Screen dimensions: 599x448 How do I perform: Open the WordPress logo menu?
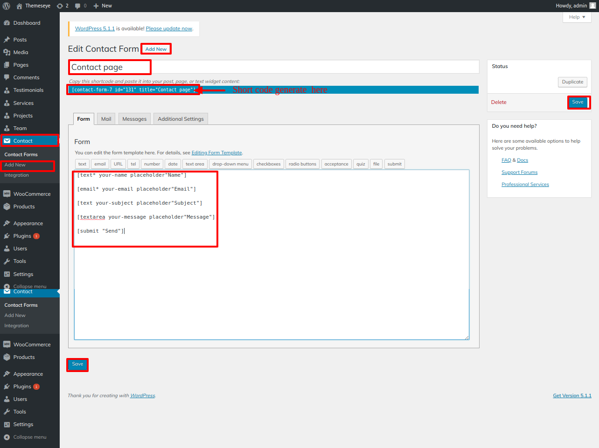click(7, 6)
